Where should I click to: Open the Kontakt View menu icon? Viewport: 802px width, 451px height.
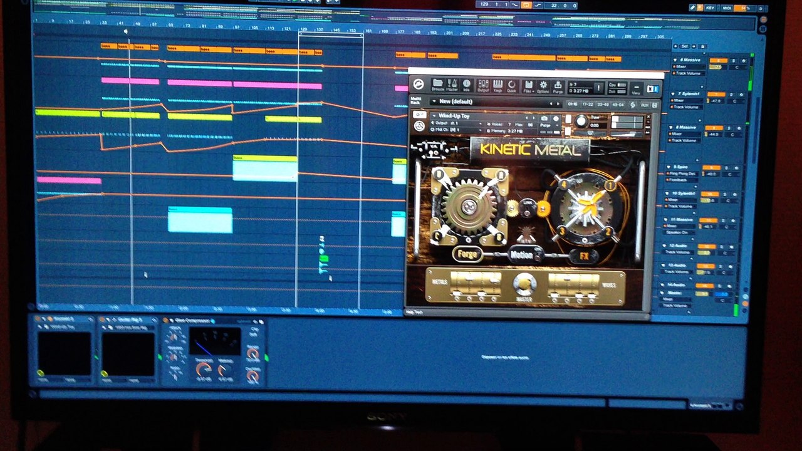pyautogui.click(x=636, y=88)
